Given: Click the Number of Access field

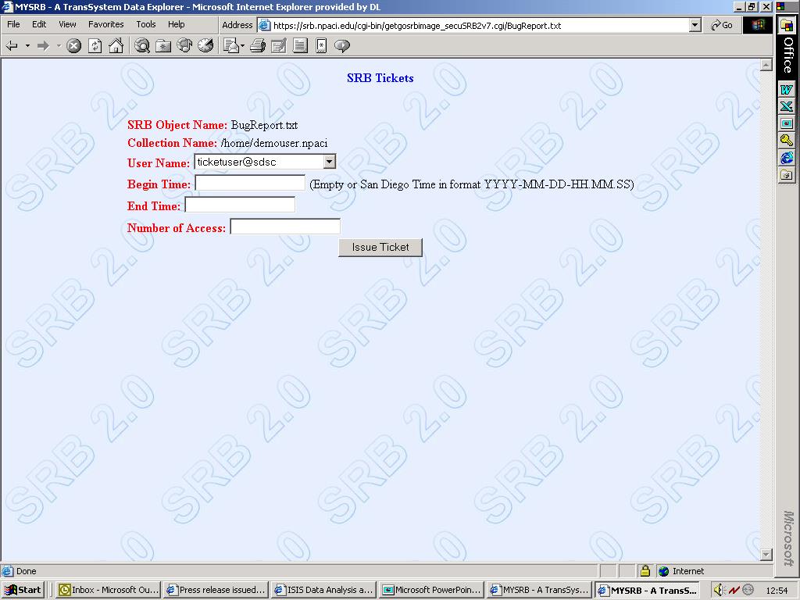Looking at the screenshot, I should (285, 227).
